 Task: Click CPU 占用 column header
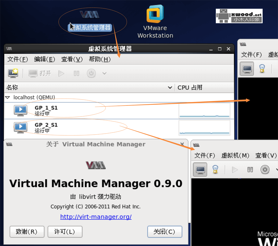pos(205,87)
